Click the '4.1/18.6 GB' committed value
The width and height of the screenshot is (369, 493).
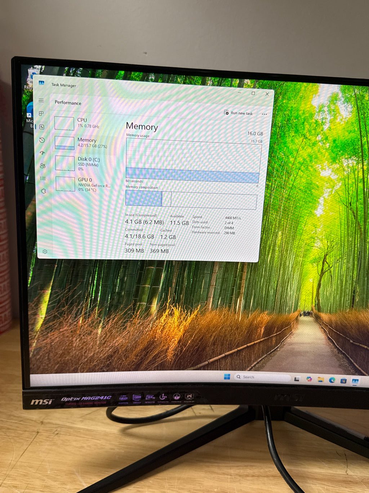[139, 236]
